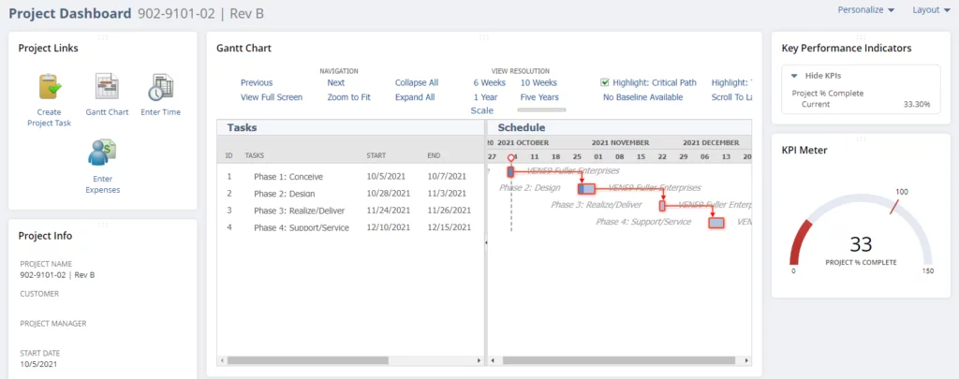Screen dimensions: 959x379
Task: Set view resolution to 10 Weeks
Action: pos(539,82)
